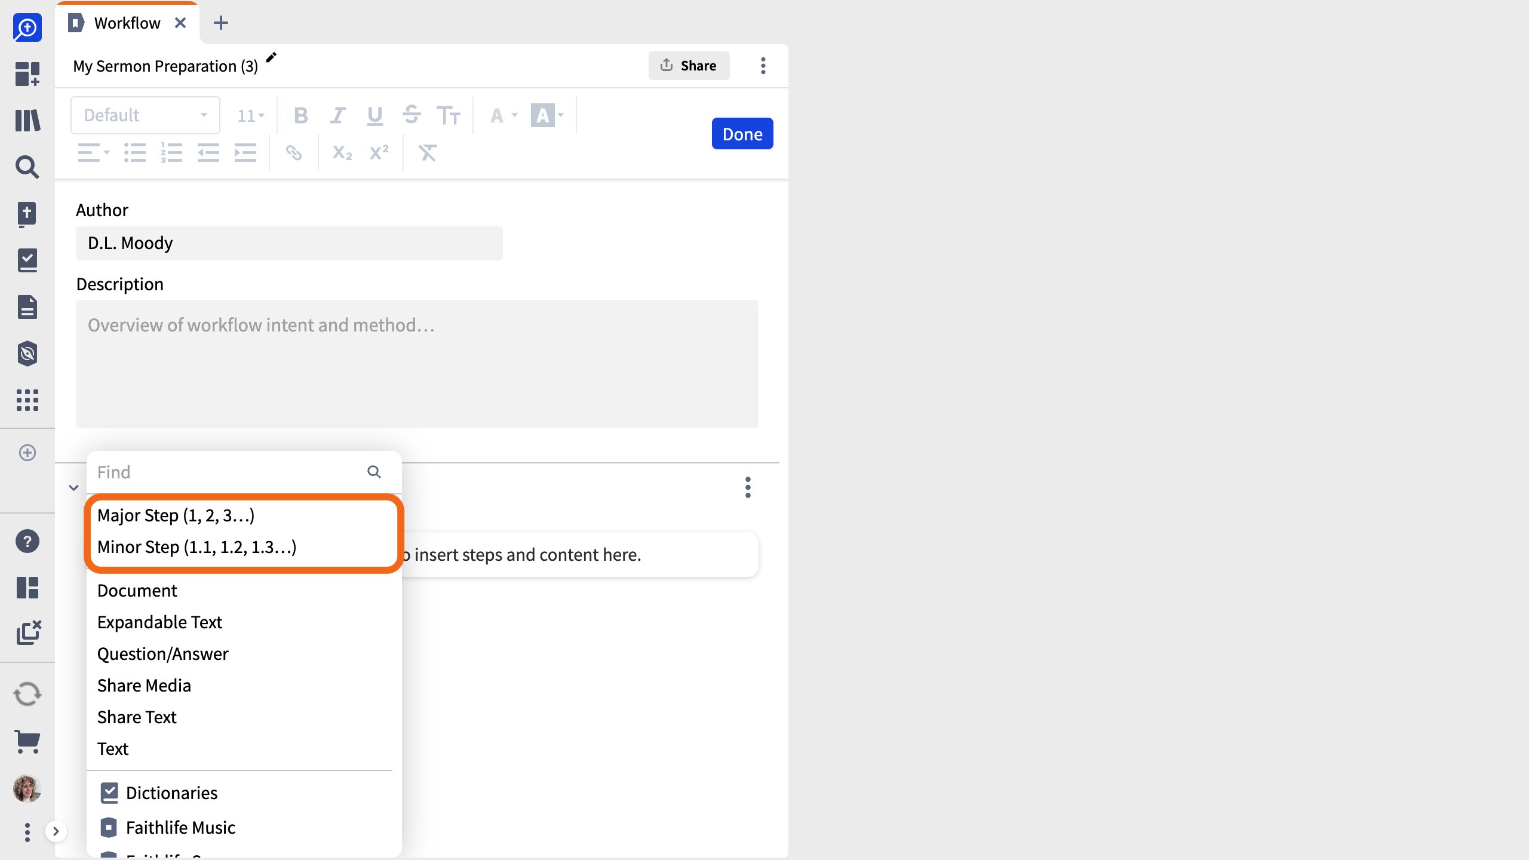
Task: Click the Author field D.L. Moody
Action: tap(289, 243)
